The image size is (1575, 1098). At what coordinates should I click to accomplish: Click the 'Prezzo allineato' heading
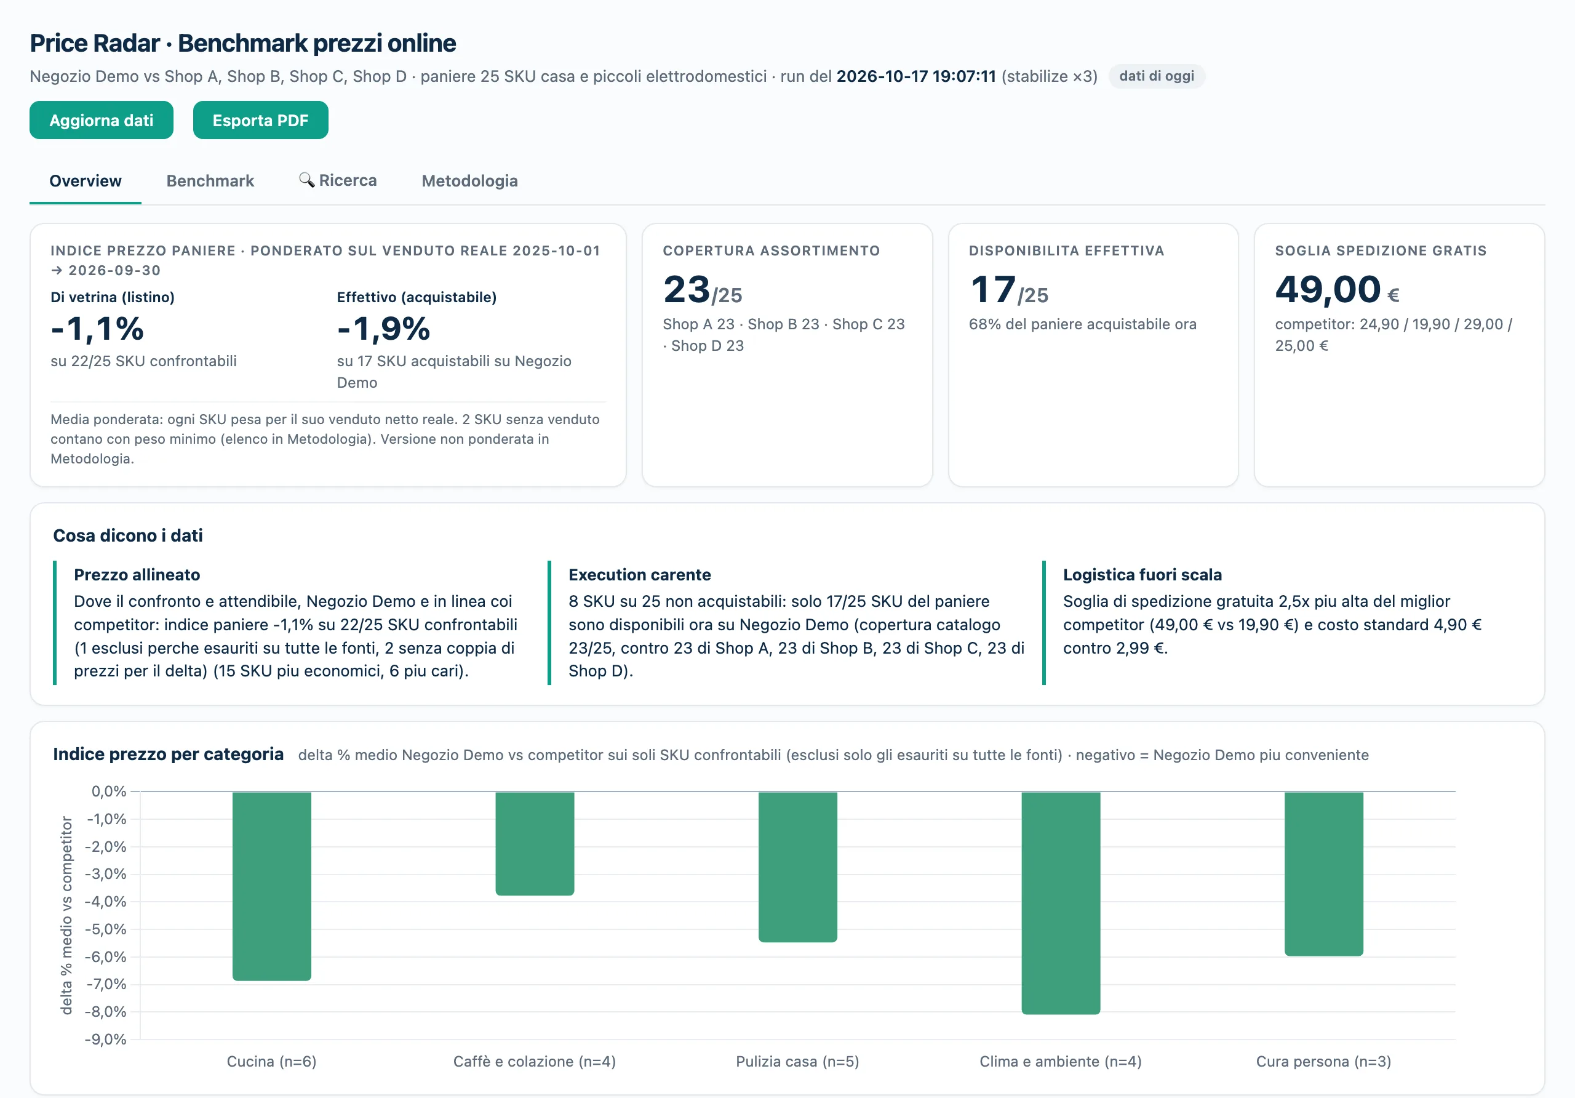click(137, 574)
